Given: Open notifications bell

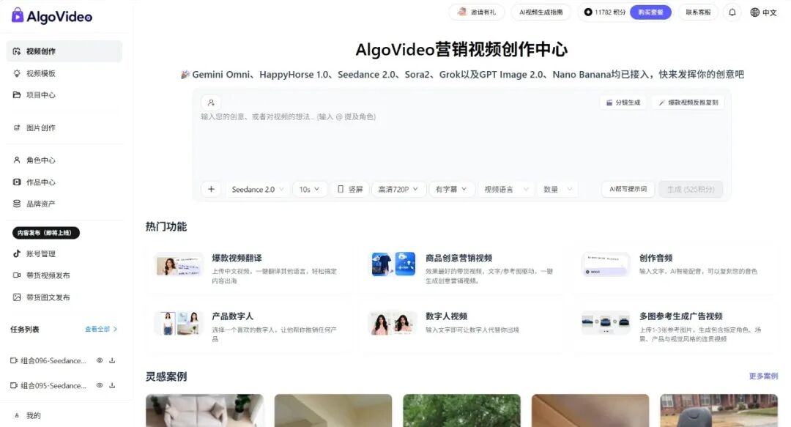Looking at the screenshot, I should (x=732, y=12).
